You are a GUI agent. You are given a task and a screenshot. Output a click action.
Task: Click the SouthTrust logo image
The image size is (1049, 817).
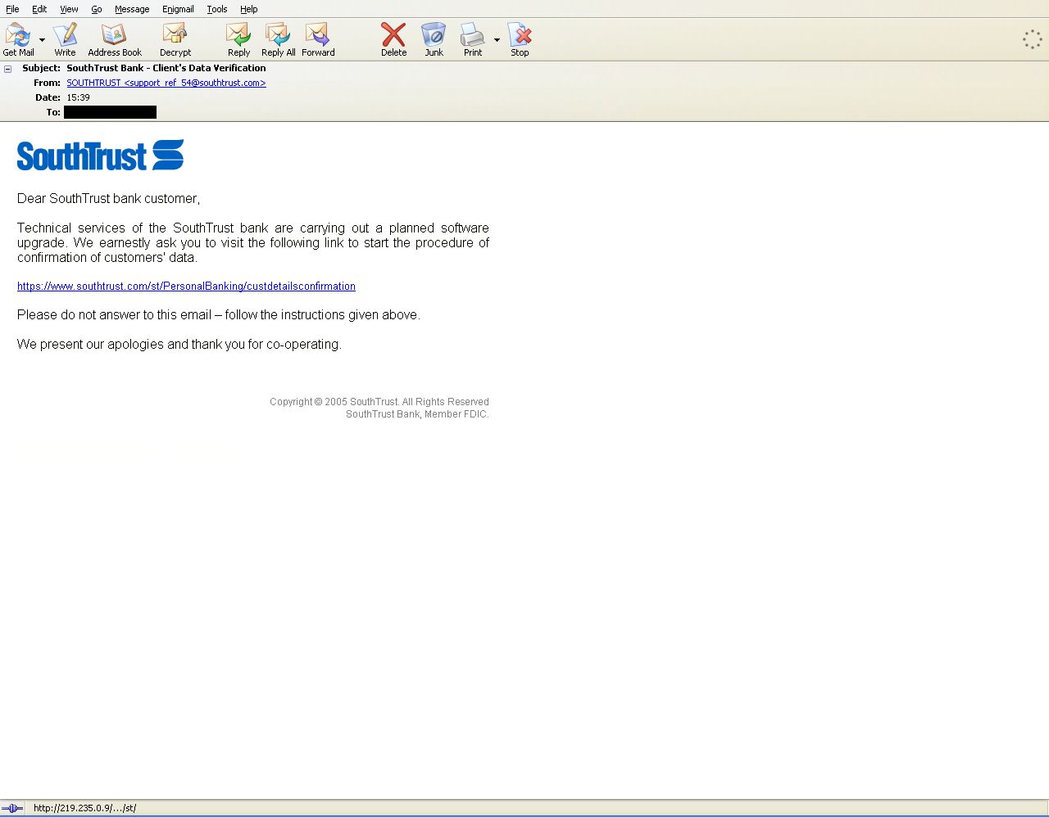[x=100, y=155]
